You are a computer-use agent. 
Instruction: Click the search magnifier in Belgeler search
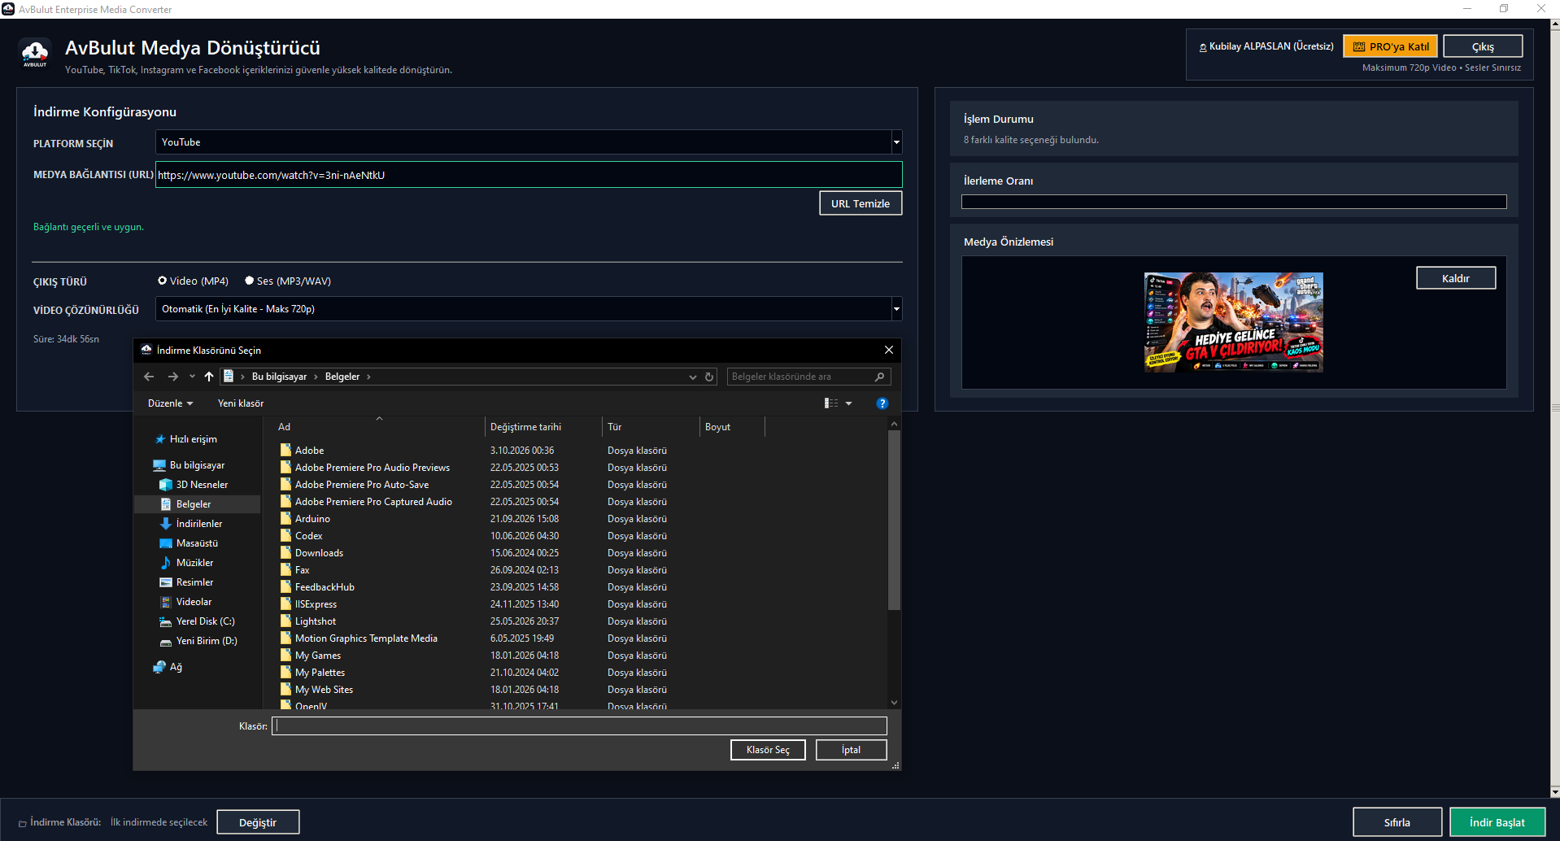click(x=879, y=377)
